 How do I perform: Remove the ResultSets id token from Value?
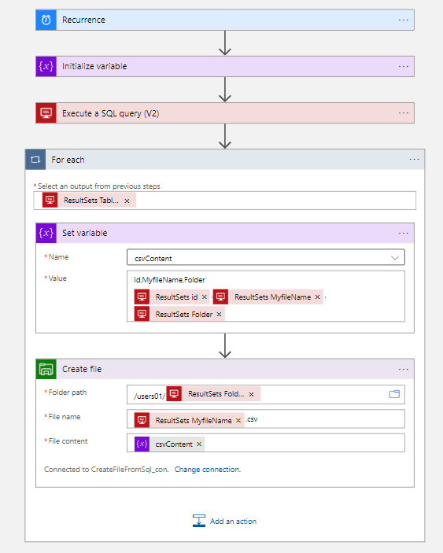205,297
